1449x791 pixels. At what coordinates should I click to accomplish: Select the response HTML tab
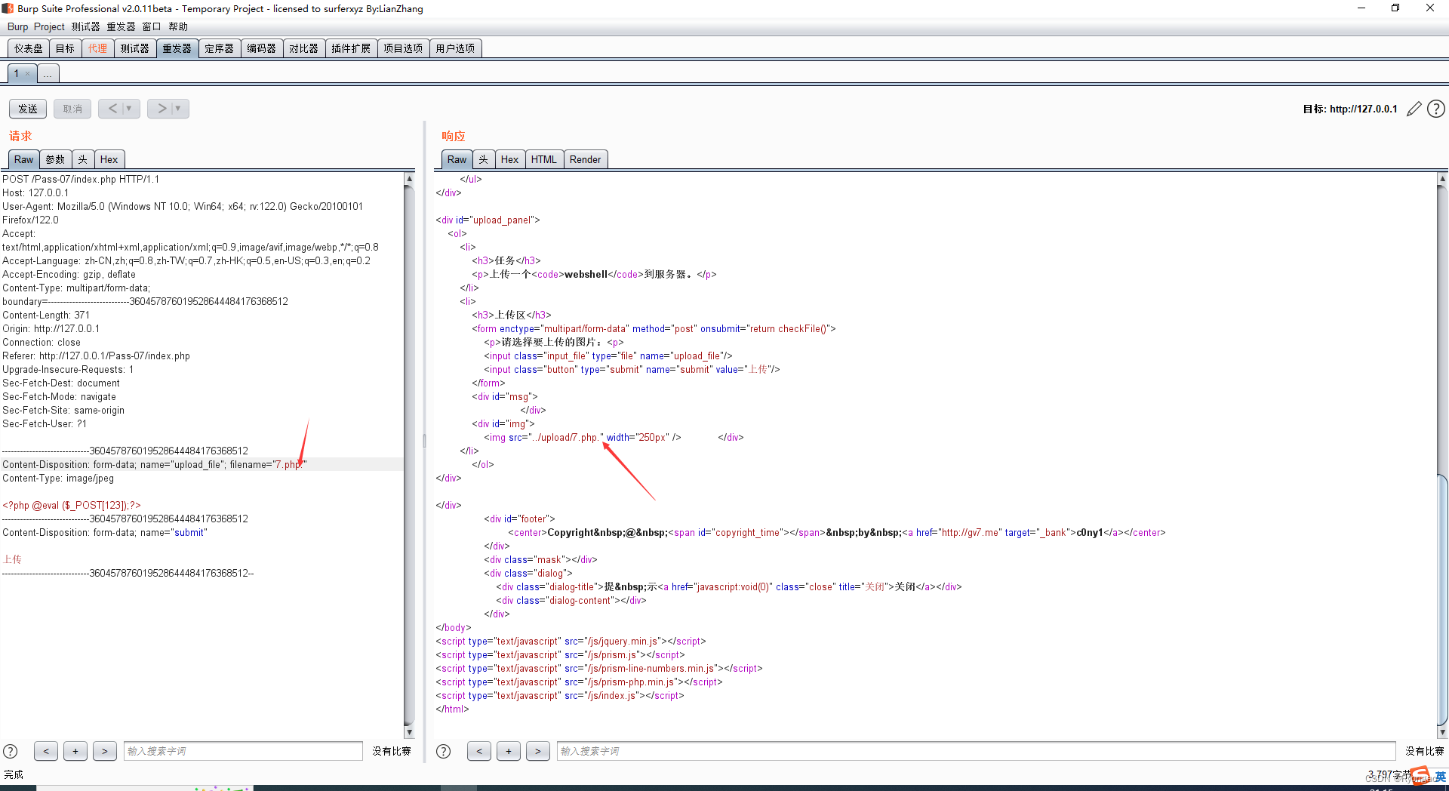coord(543,159)
